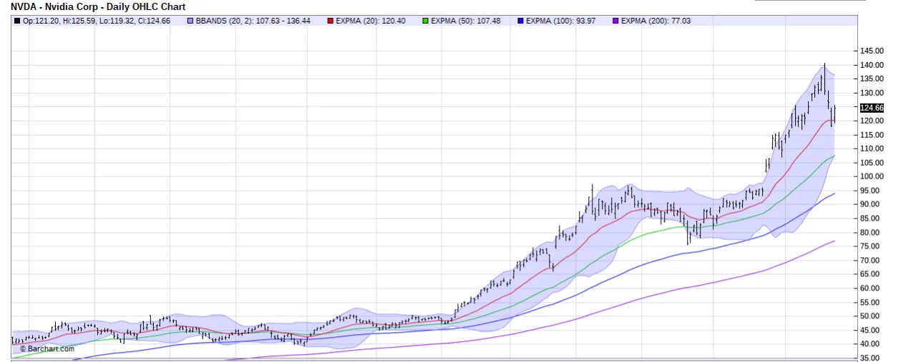Click the EXPMA (20): 120.40 label
916x362 pixels.
pyautogui.click(x=371, y=21)
